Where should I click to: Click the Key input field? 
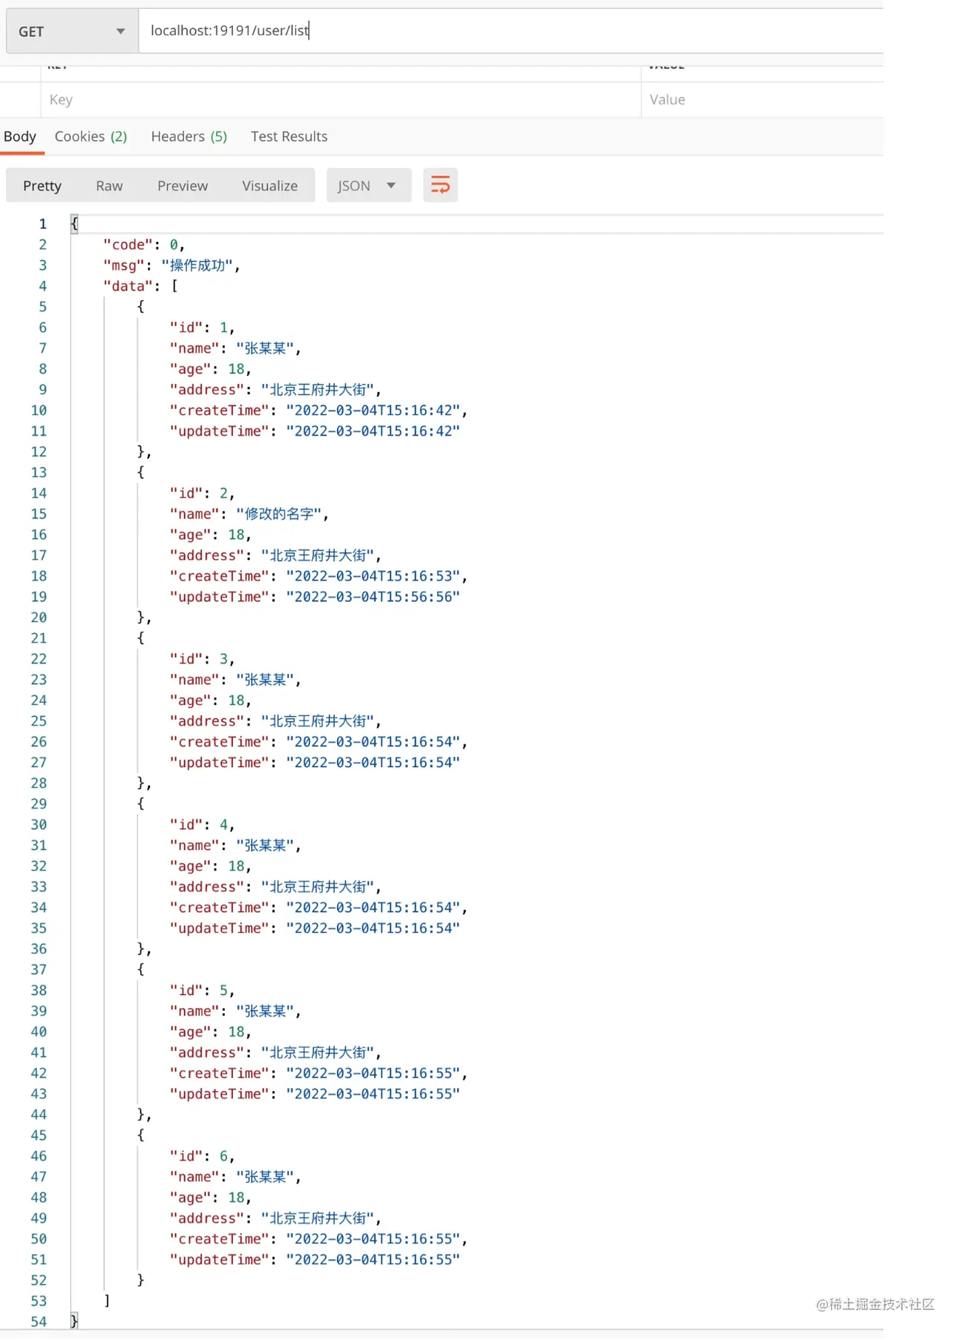pos(340,100)
